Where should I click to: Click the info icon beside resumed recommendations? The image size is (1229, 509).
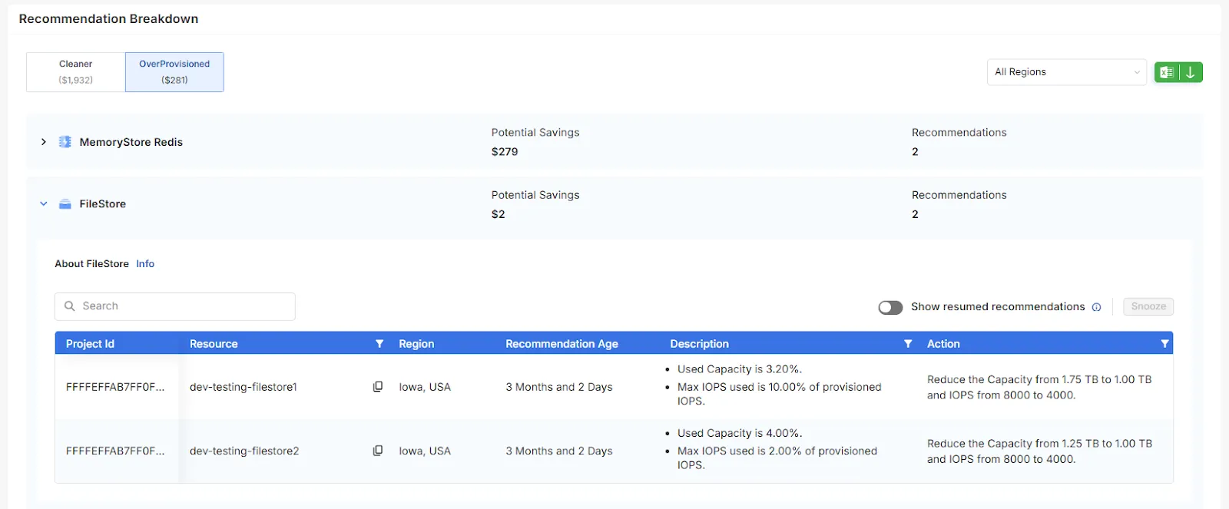click(1096, 307)
